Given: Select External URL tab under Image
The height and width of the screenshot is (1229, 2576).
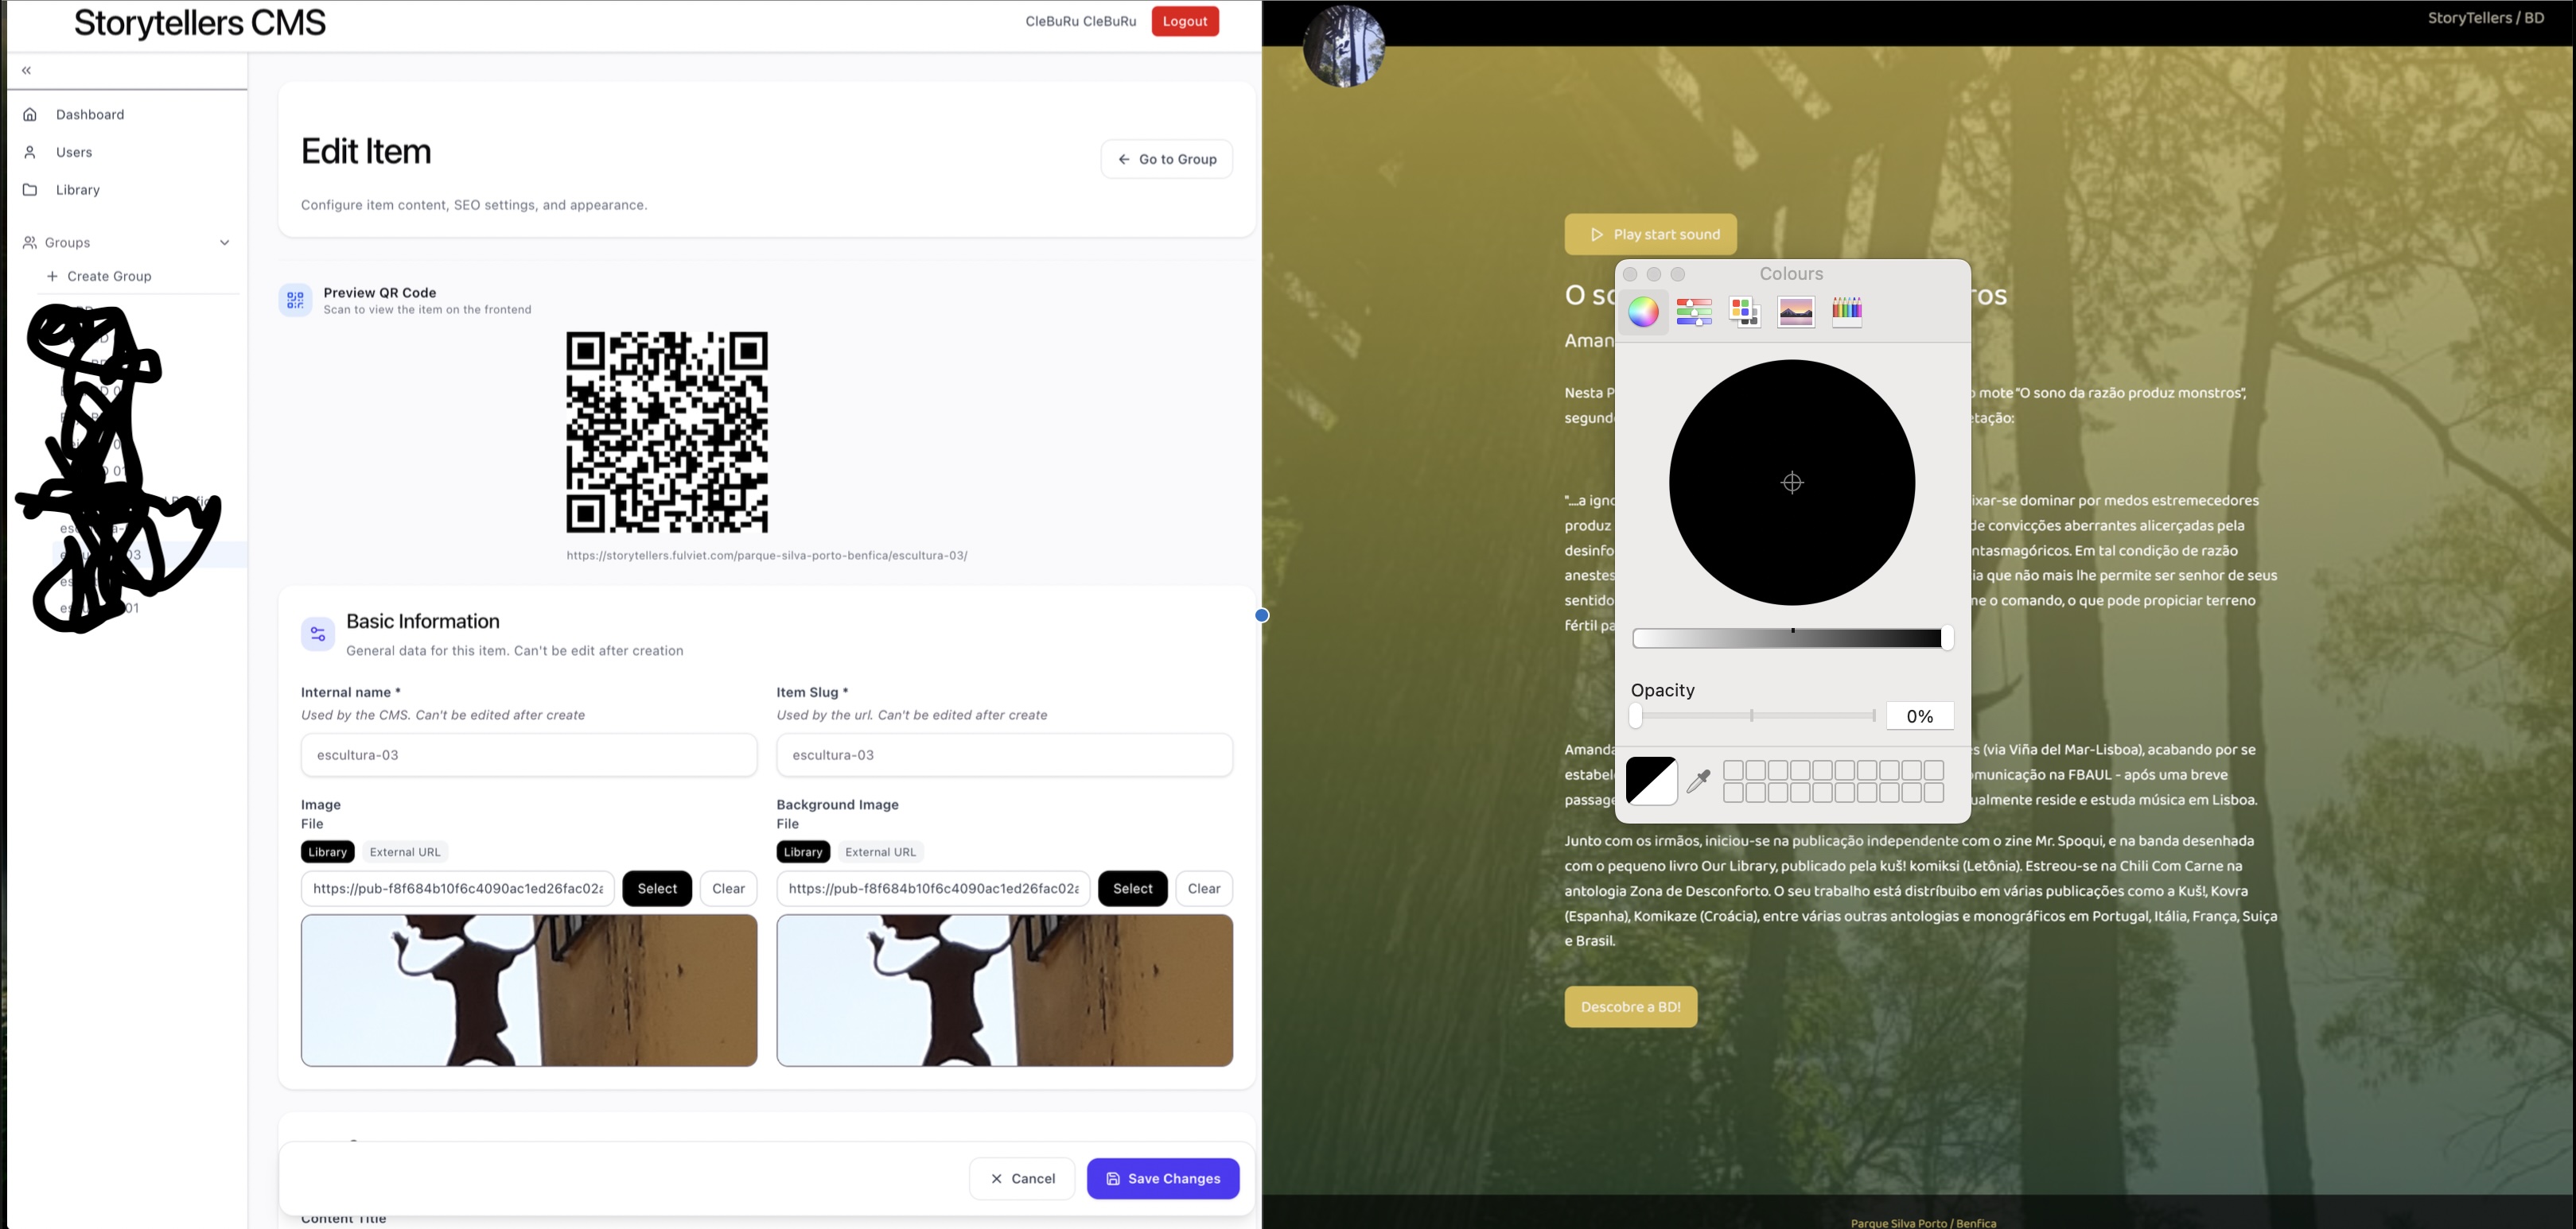Looking at the screenshot, I should click(405, 852).
